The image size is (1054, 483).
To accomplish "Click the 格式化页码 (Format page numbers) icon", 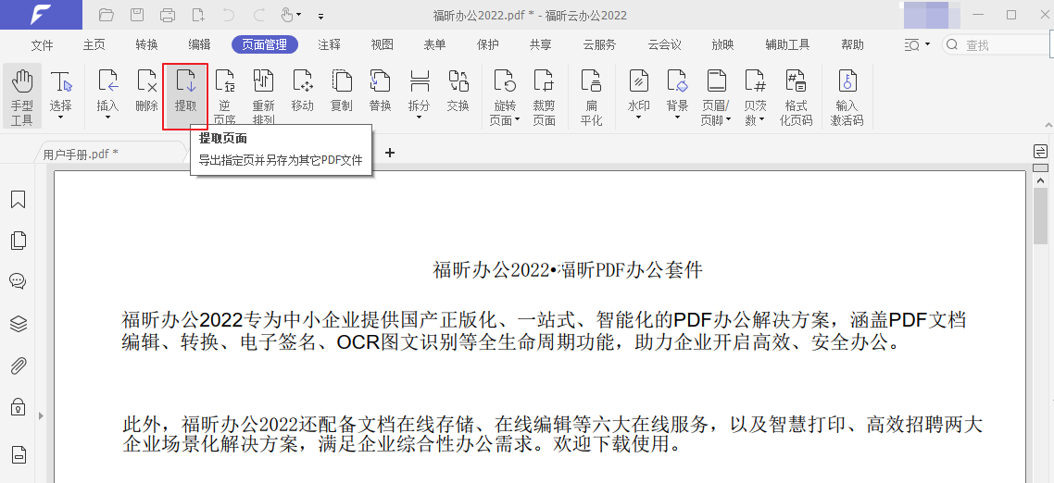I will 795,95.
